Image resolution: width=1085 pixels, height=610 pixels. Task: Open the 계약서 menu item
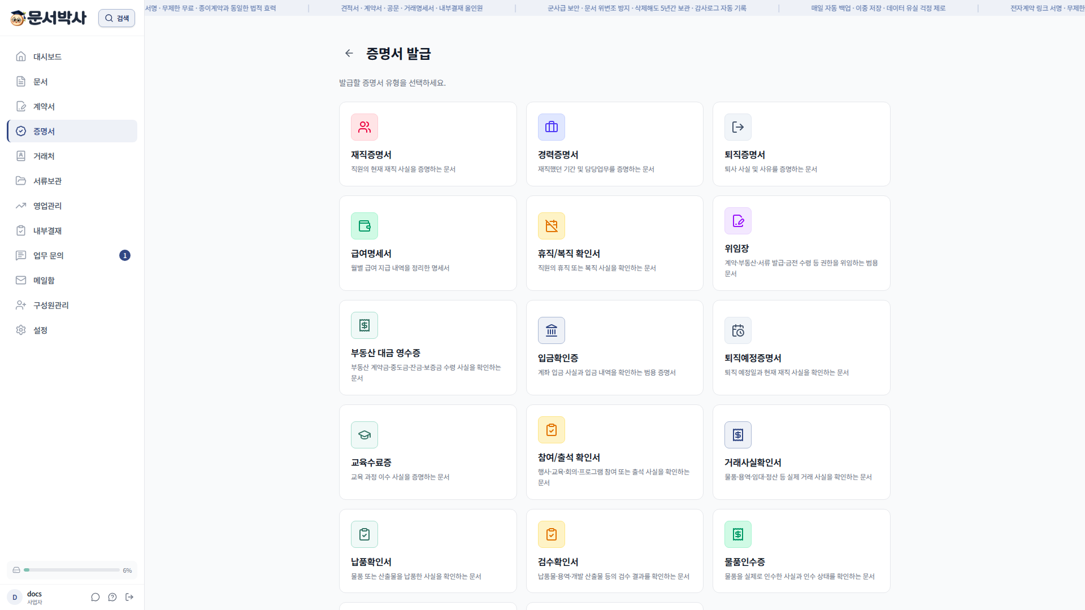(x=72, y=106)
